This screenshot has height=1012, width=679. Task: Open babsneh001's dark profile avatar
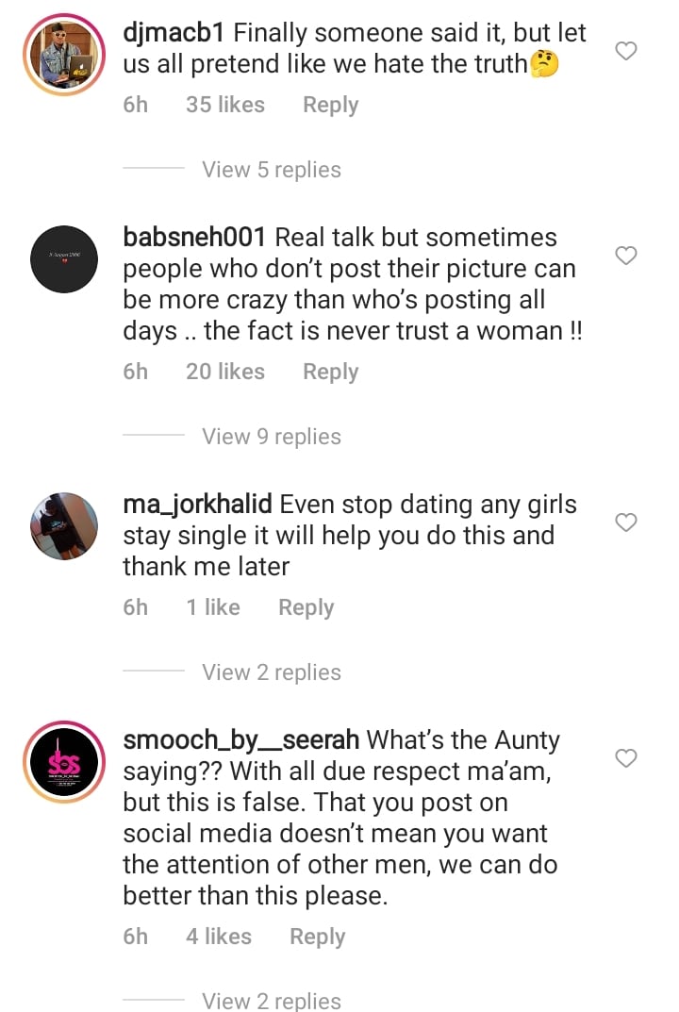[64, 260]
